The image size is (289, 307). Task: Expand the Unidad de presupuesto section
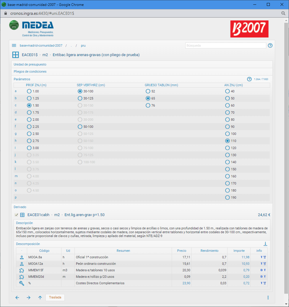[x=30, y=64]
